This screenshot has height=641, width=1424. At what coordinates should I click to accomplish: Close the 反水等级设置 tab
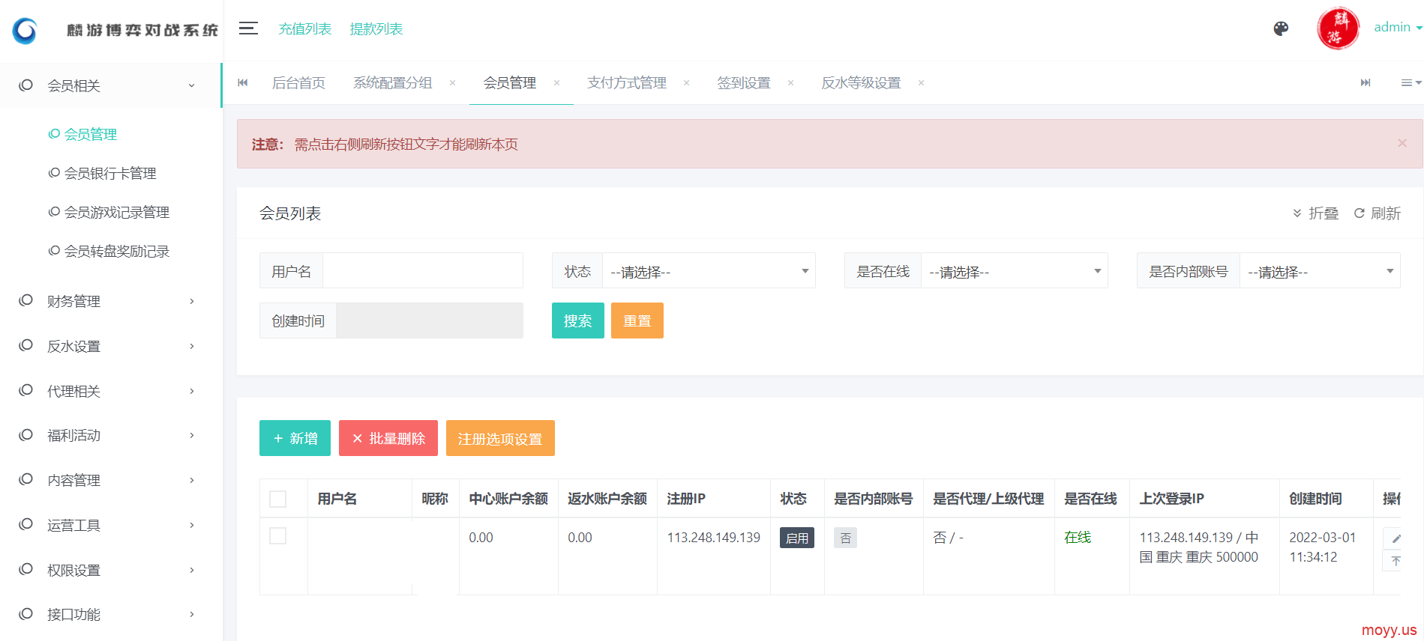[x=921, y=82]
